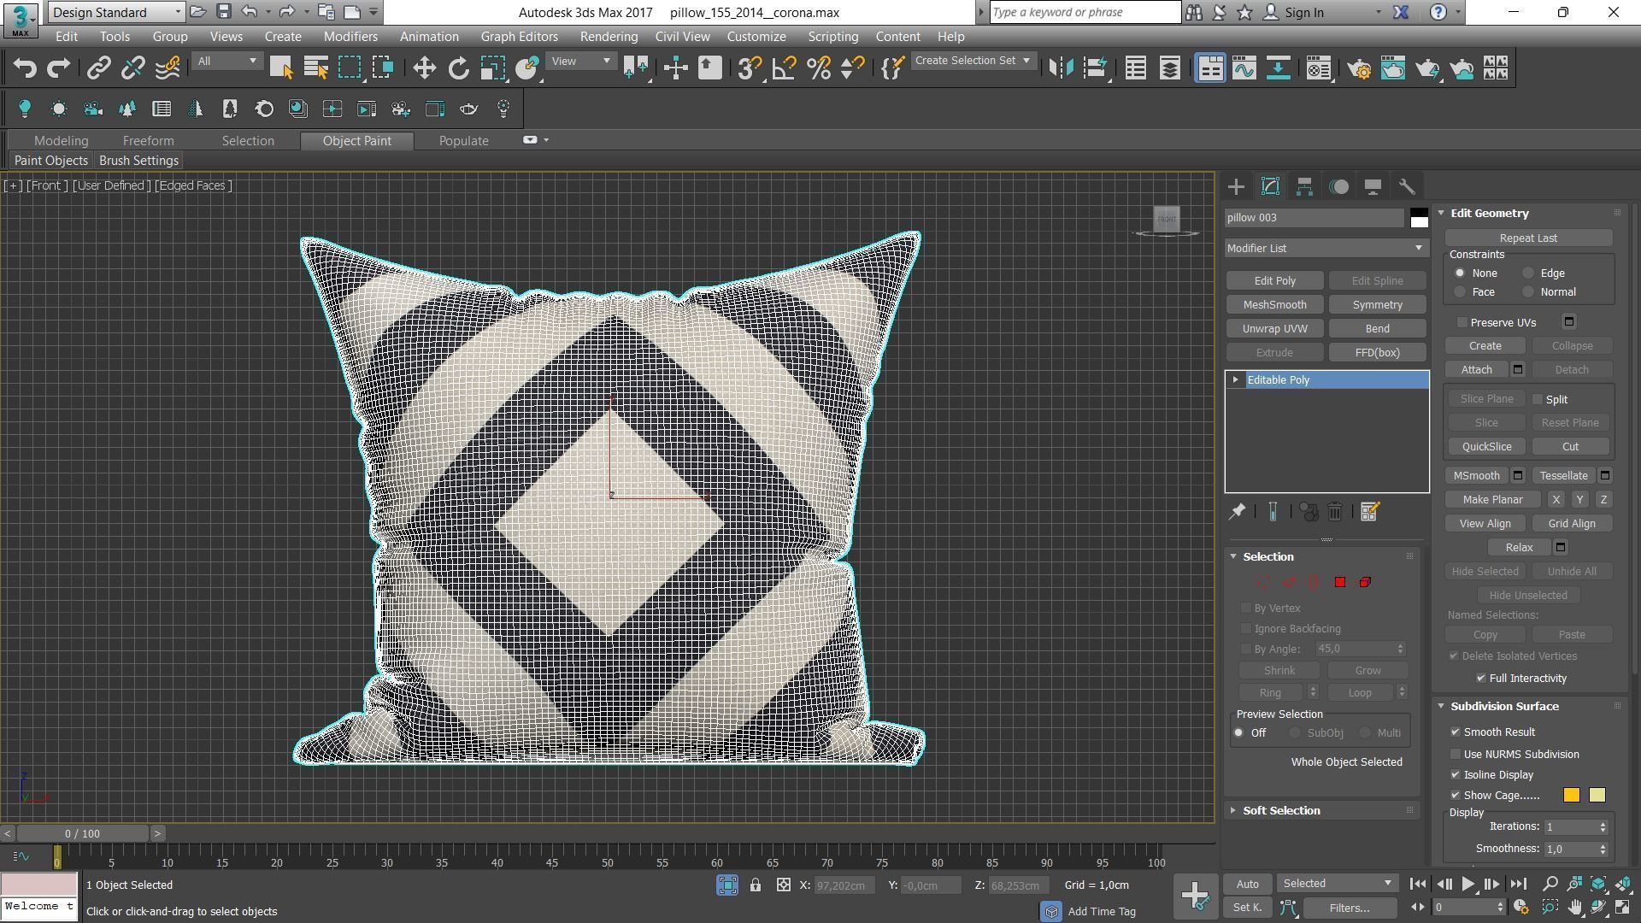Open the Rendering menu
Image resolution: width=1641 pixels, height=923 pixels.
609,37
